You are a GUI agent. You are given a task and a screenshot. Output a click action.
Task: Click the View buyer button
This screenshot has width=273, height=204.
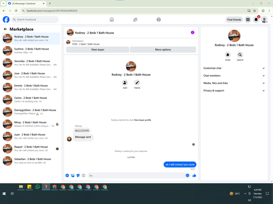[x=98, y=50]
